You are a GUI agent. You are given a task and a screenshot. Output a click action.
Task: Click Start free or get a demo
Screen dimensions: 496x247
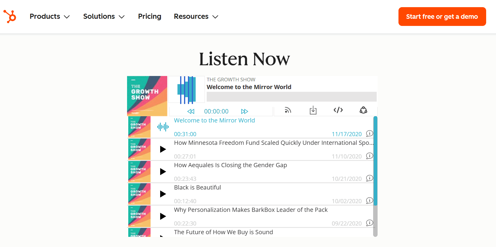(442, 17)
